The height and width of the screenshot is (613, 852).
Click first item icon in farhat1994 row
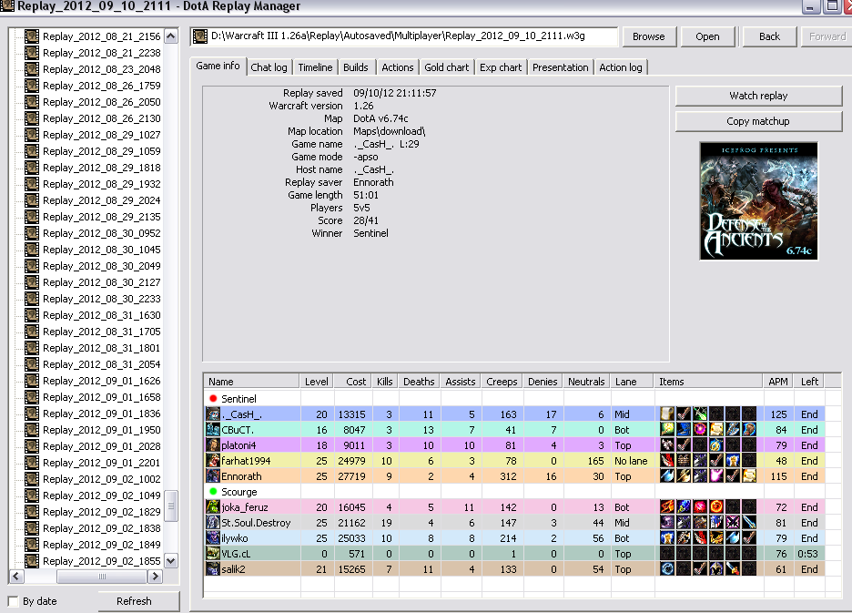tap(666, 461)
